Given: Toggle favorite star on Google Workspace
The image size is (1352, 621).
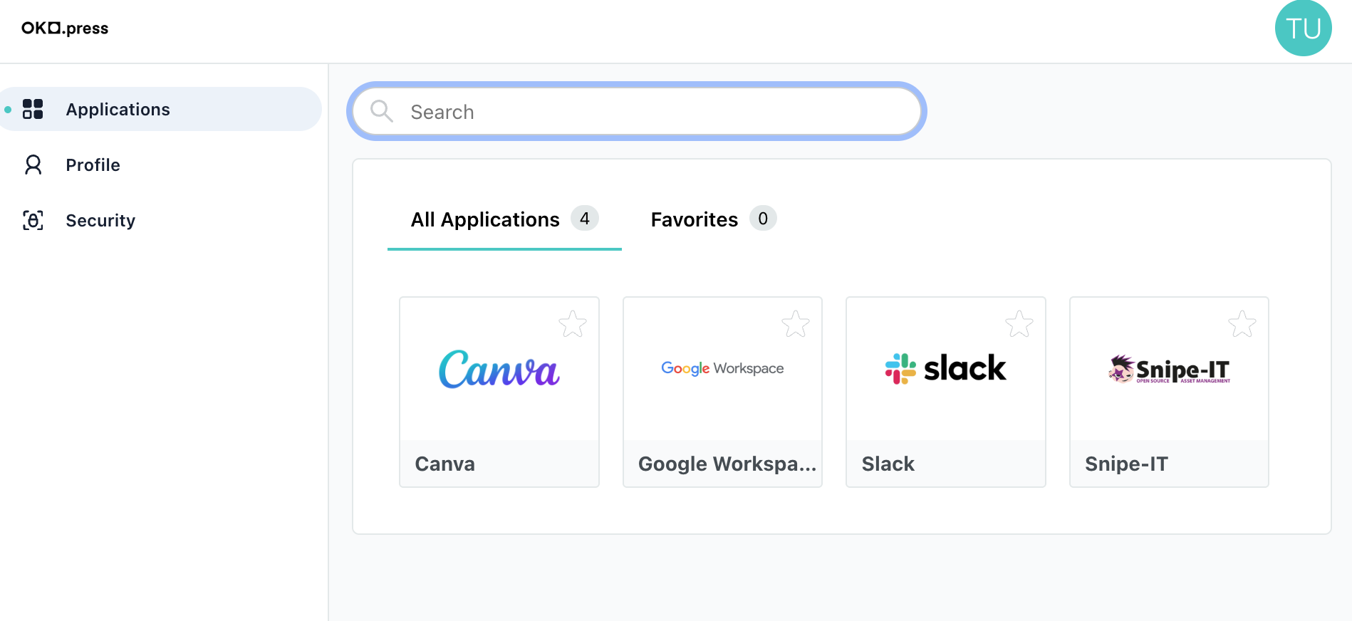Looking at the screenshot, I should [796, 324].
